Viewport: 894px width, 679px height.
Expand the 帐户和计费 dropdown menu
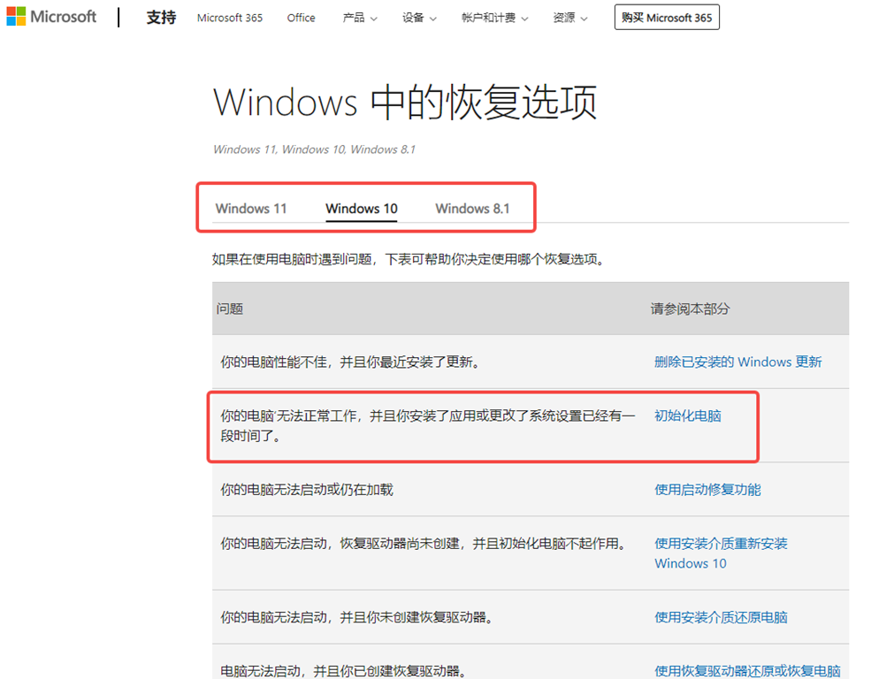(494, 18)
